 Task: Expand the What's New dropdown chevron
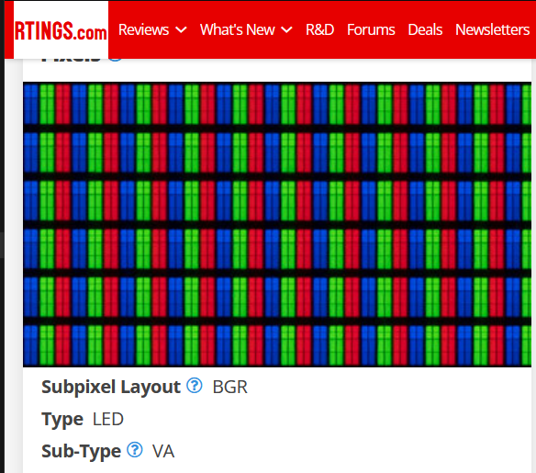point(286,30)
